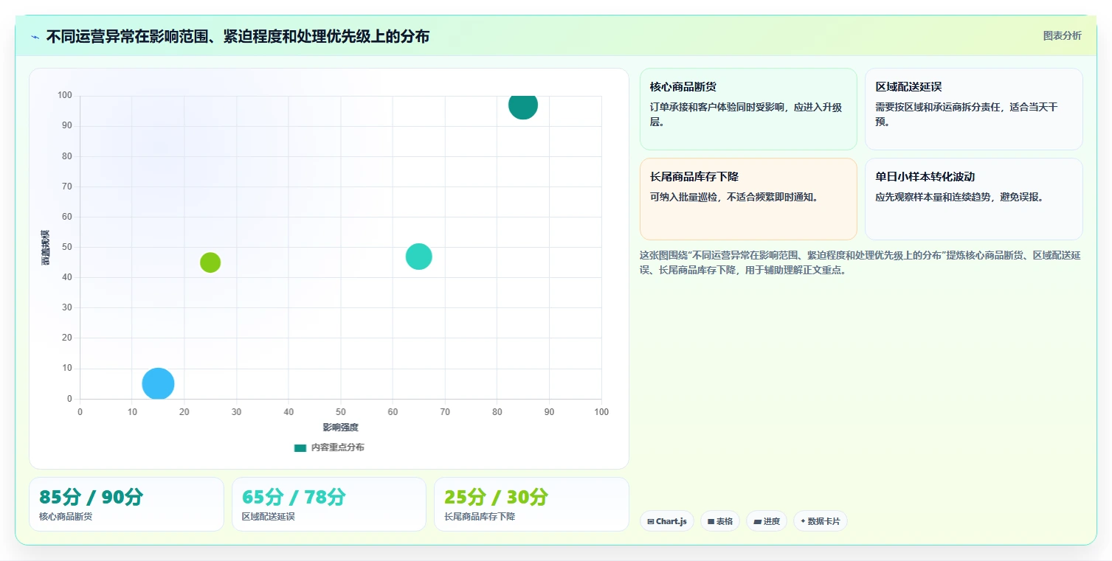Click the description 应先观察样本量和连续趋势

tap(960, 197)
